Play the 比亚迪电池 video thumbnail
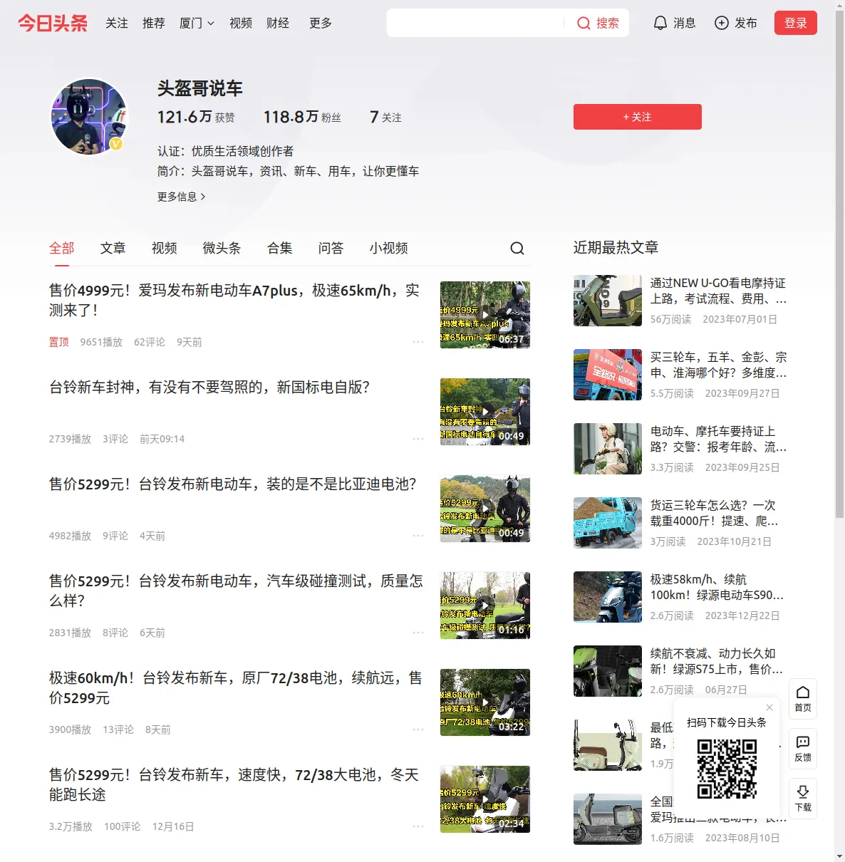The width and height of the screenshot is (845, 862). click(485, 509)
